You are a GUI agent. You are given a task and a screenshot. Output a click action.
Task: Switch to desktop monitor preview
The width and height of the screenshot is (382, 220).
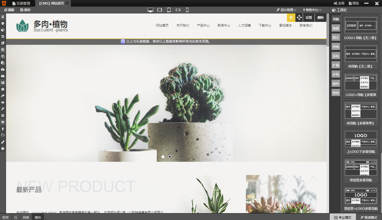(150, 10)
